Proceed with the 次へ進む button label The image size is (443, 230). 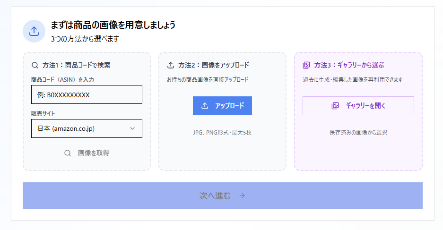coord(215,196)
